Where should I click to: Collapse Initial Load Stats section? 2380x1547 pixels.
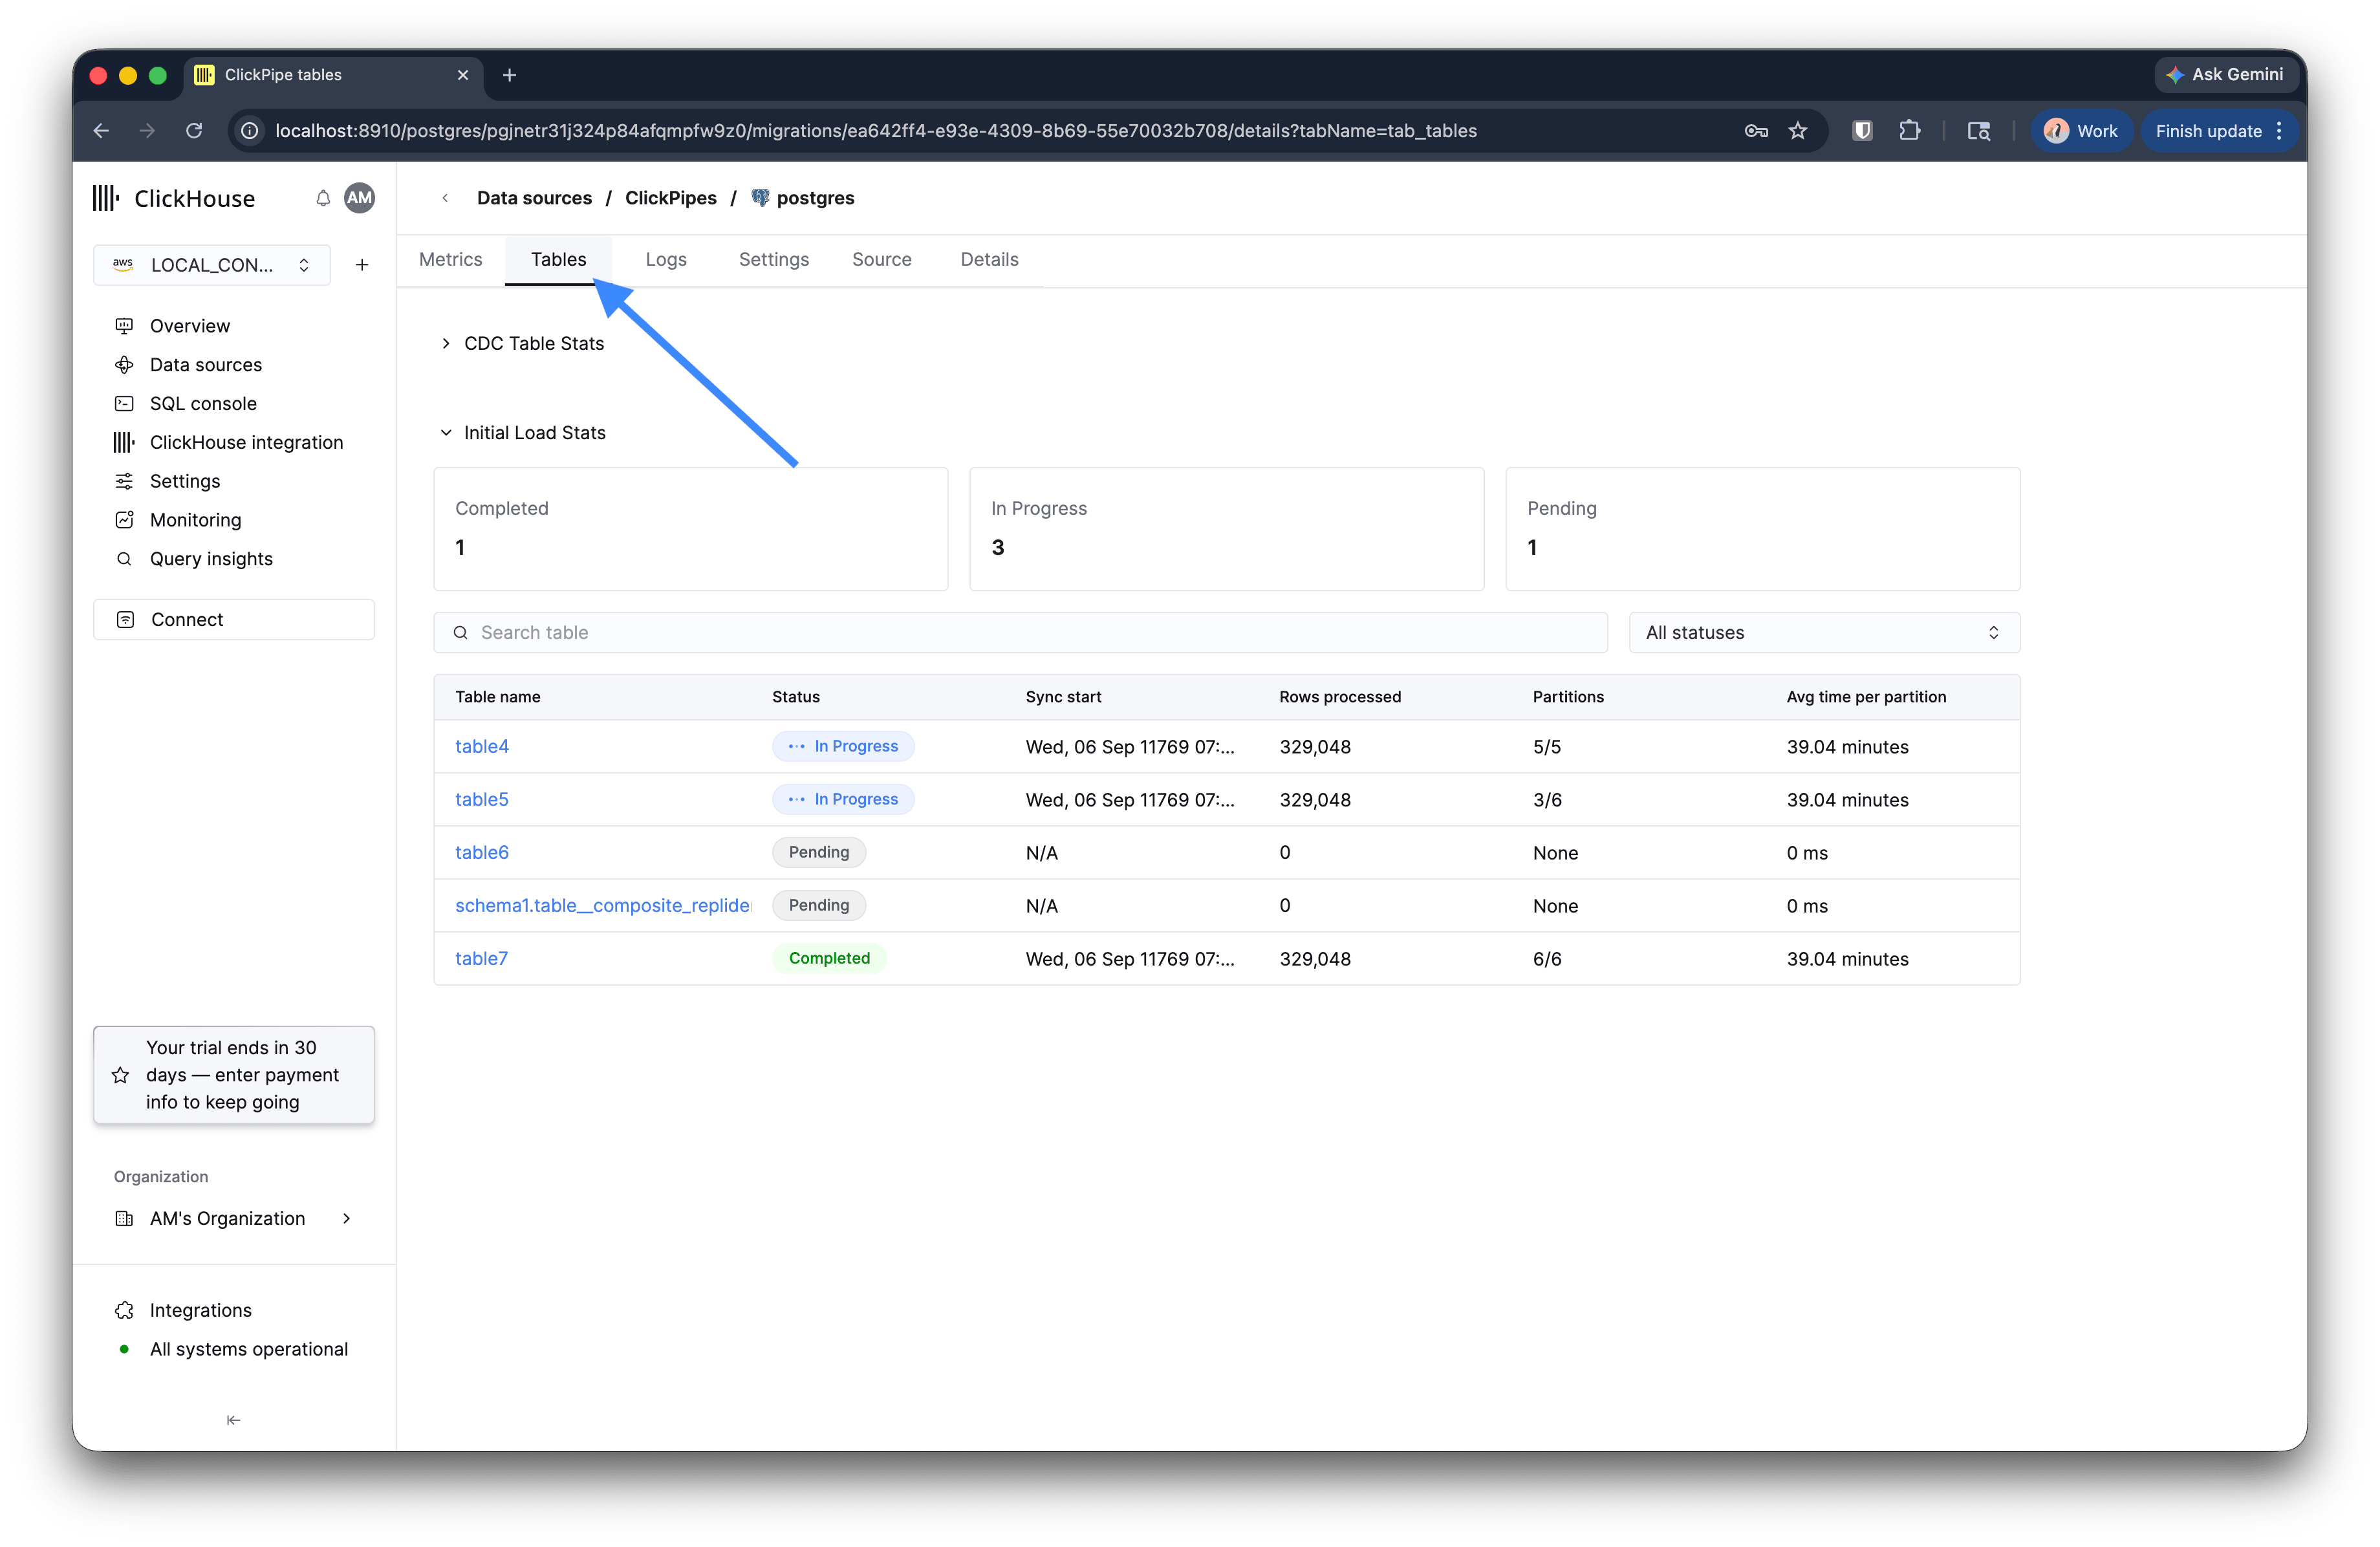point(523,433)
